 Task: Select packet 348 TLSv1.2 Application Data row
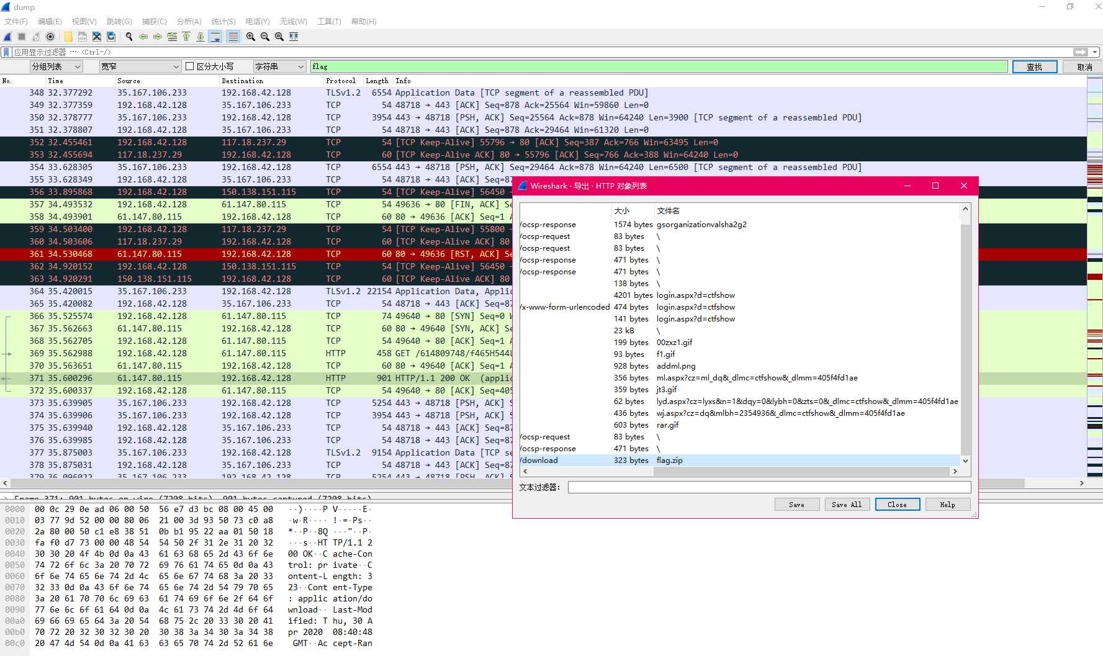(543, 92)
